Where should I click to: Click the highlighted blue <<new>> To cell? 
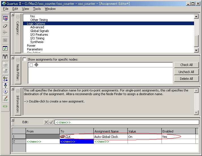(x=77, y=142)
